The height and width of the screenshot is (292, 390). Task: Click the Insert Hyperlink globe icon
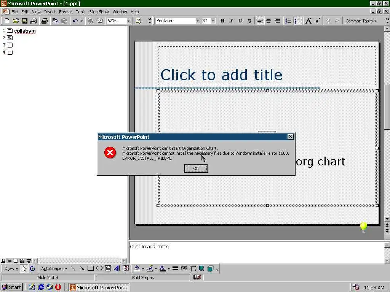point(91,21)
